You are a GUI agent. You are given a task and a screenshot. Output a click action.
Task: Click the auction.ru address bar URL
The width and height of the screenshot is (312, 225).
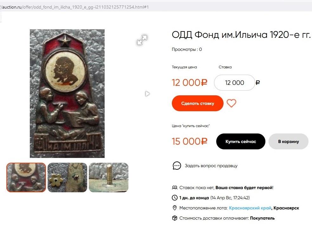point(75,7)
